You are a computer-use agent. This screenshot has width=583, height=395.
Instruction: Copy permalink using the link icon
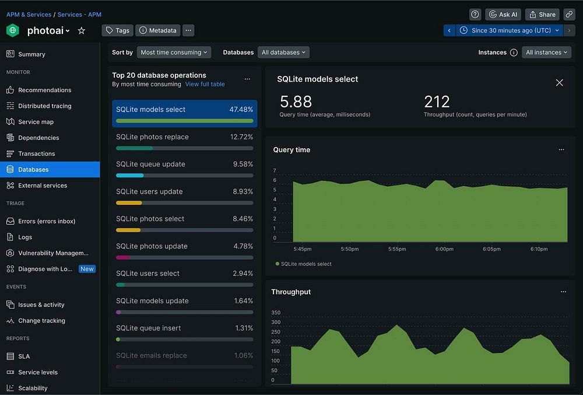[569, 15]
